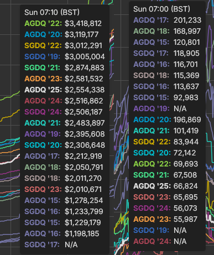Viewport: 214px width, 255px height.
Task: Click the AGDQ '17 $2,212,919 row
Action: pyautogui.click(x=63, y=156)
